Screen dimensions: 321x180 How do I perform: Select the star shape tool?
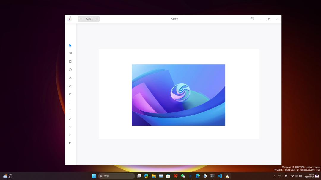70,86
